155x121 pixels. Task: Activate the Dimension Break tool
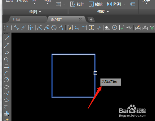(x=99, y=28)
